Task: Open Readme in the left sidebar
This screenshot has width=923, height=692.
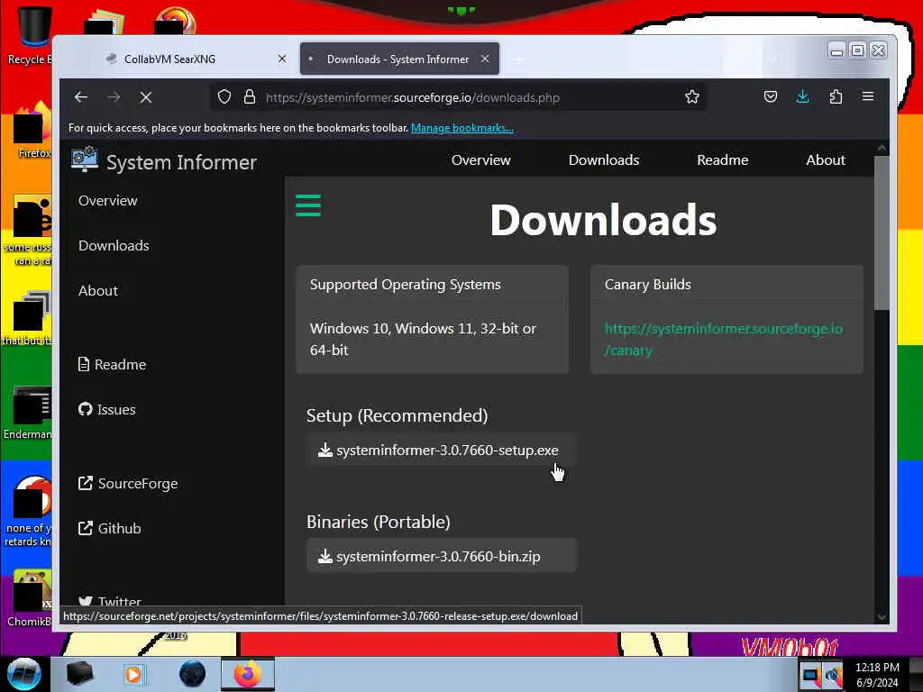Action: click(112, 364)
